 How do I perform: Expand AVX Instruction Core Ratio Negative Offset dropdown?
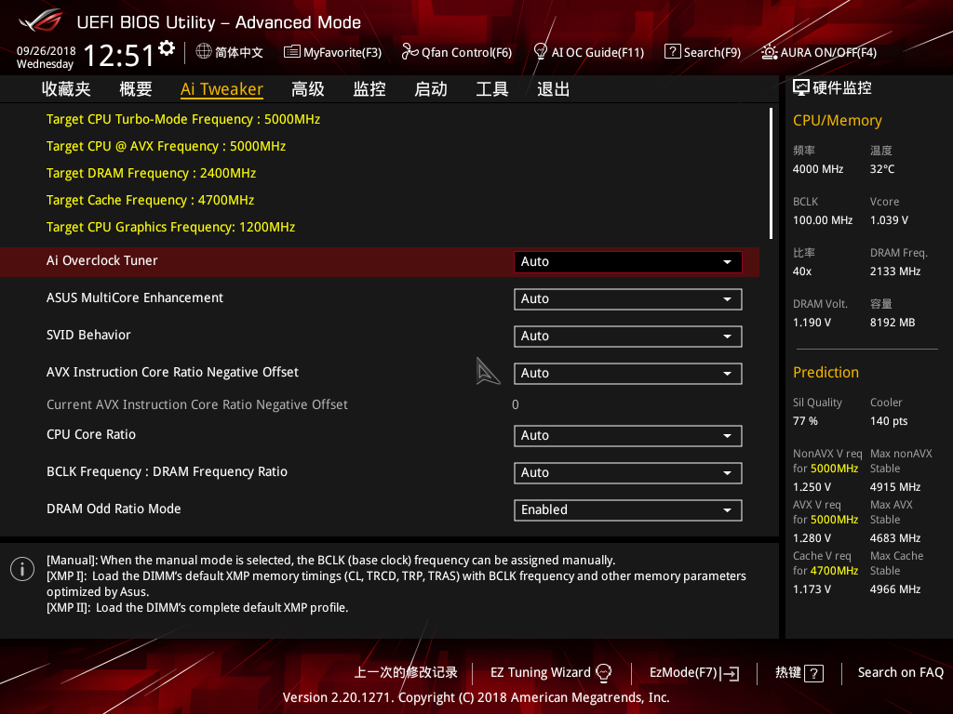[627, 373]
